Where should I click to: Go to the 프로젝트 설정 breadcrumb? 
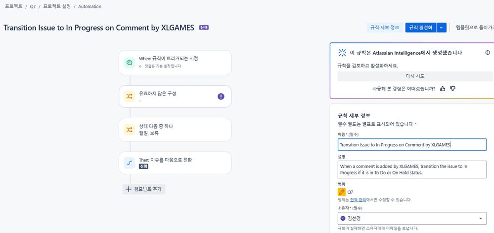(x=57, y=6)
